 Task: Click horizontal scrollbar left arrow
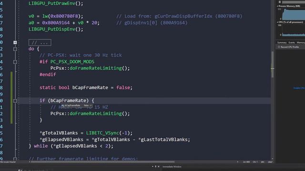[x=30, y=161]
